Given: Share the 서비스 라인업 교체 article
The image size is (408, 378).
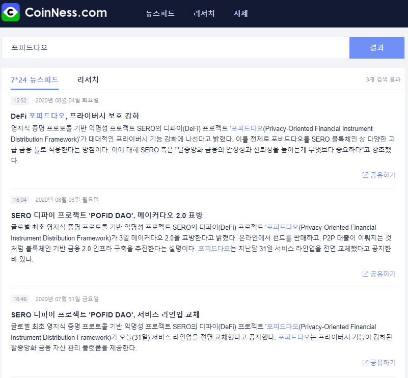Looking at the screenshot, I should coord(379,362).
